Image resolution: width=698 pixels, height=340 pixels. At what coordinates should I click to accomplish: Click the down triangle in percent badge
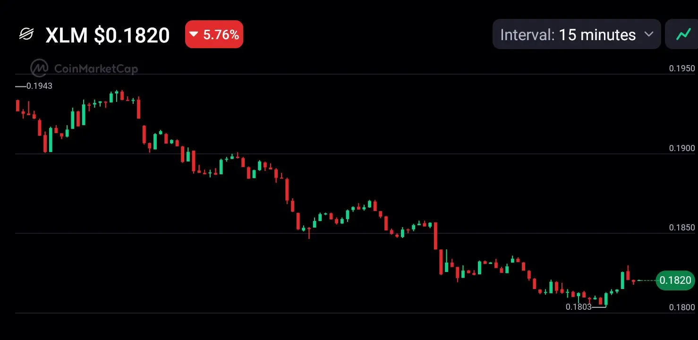point(194,34)
